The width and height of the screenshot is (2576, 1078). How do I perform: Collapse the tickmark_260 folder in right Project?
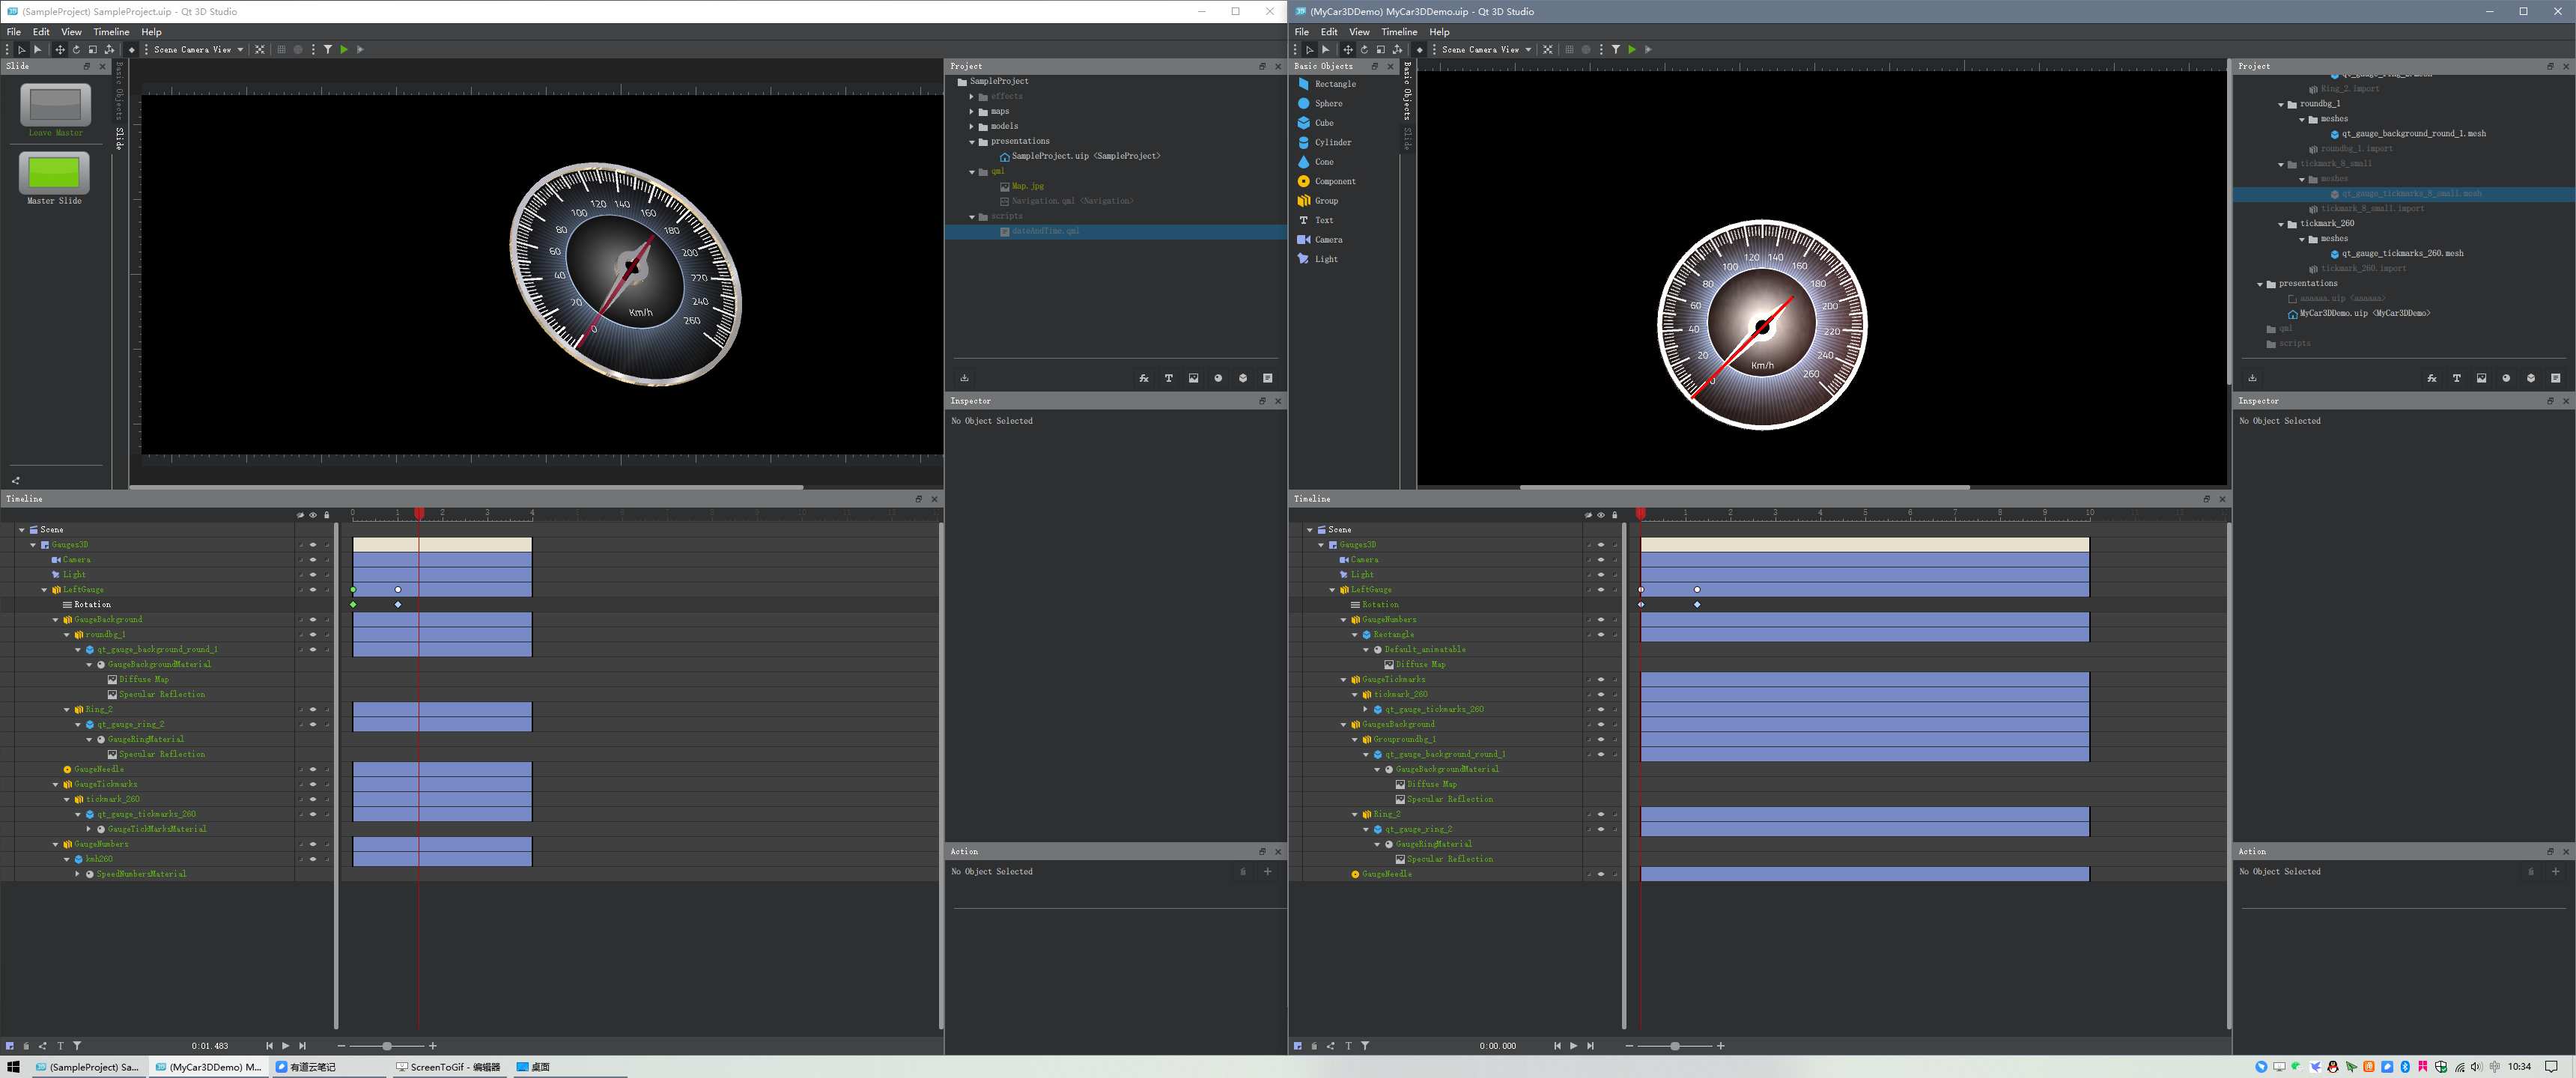click(x=2281, y=224)
